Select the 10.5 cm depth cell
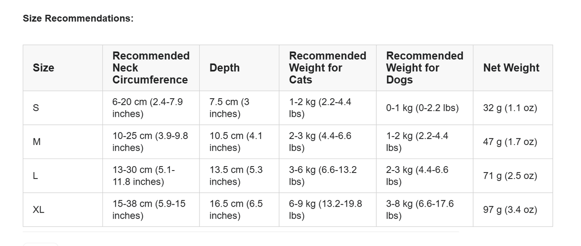 [236, 142]
